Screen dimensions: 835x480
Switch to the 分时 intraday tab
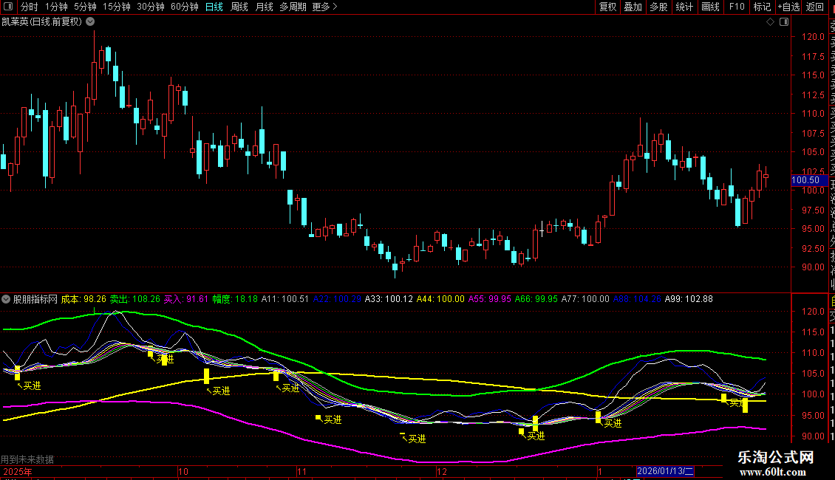[x=30, y=7]
